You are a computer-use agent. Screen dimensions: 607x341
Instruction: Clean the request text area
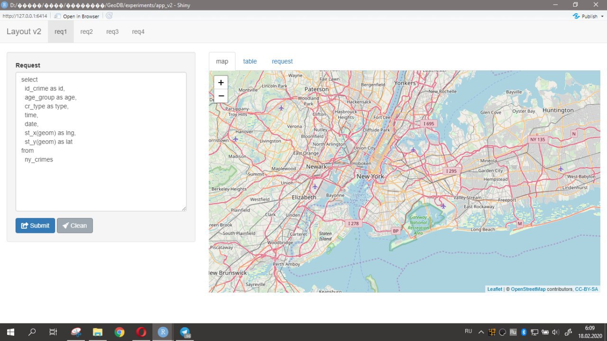(74, 225)
